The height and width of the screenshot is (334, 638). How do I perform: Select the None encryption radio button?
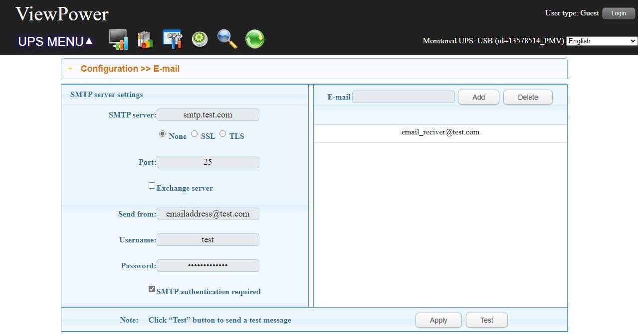162,134
